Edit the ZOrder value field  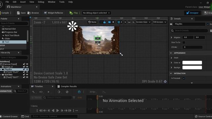coord(192,47)
